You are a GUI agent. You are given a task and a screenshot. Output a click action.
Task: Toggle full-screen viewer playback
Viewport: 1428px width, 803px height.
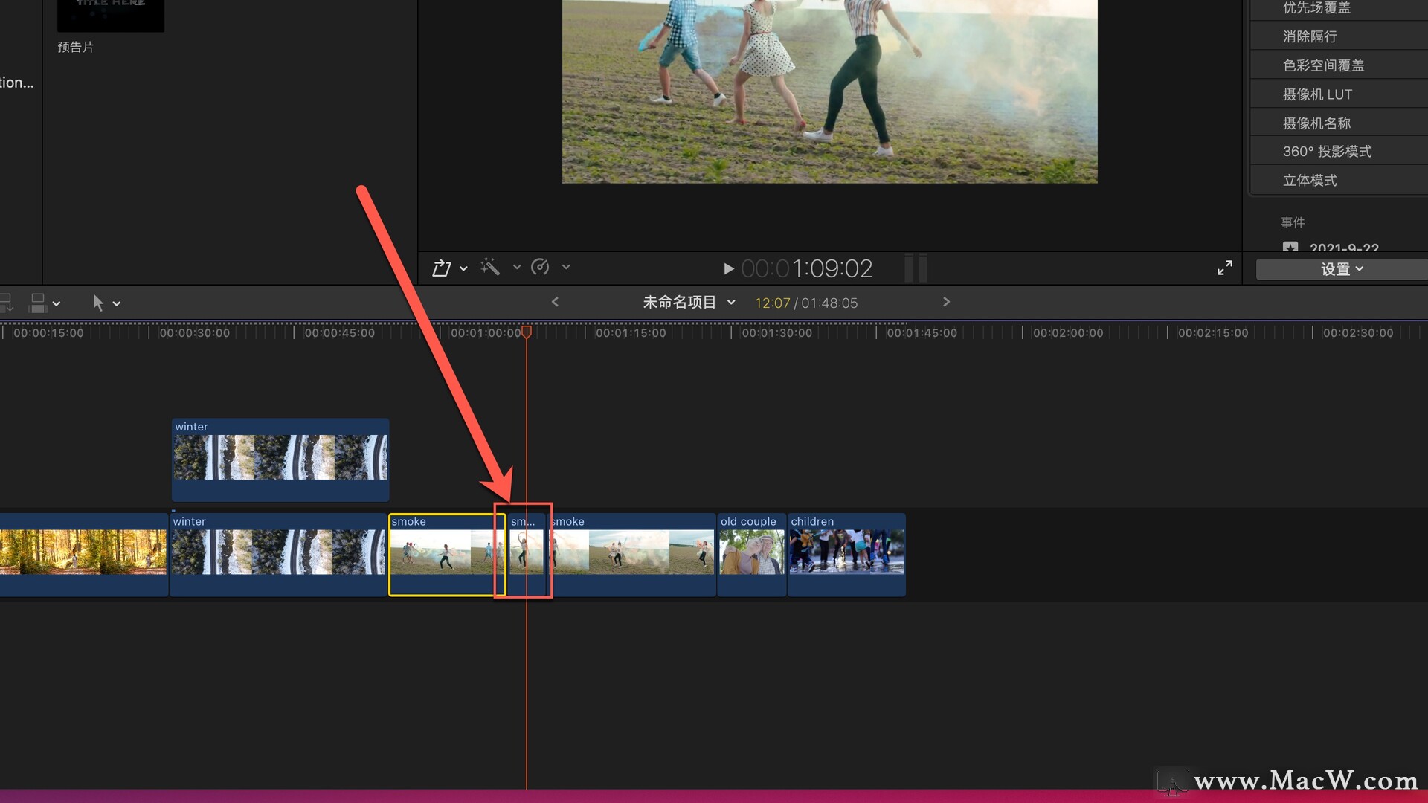[1225, 268]
